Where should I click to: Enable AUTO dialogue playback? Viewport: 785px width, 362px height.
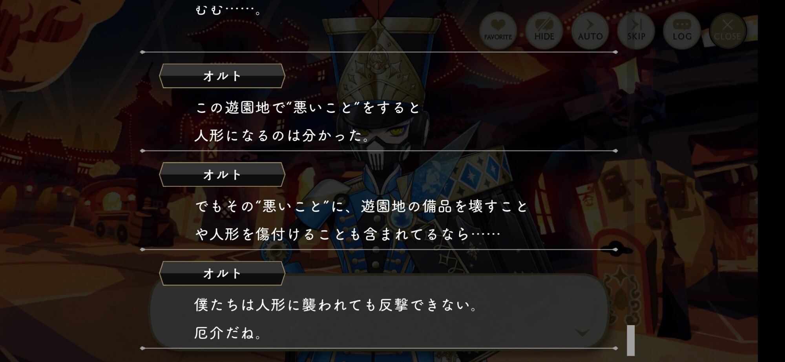(x=590, y=31)
